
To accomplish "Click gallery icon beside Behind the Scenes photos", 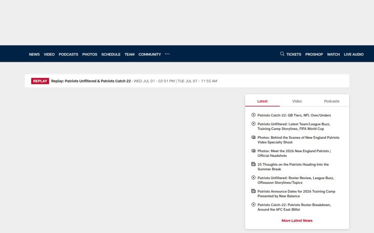I will pyautogui.click(x=253, y=137).
